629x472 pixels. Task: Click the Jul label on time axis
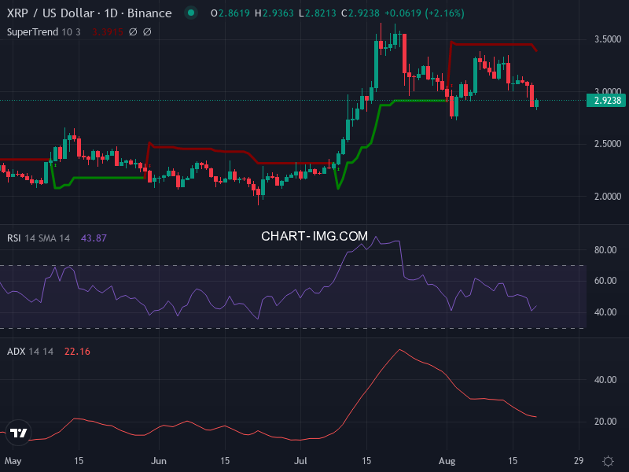click(300, 461)
